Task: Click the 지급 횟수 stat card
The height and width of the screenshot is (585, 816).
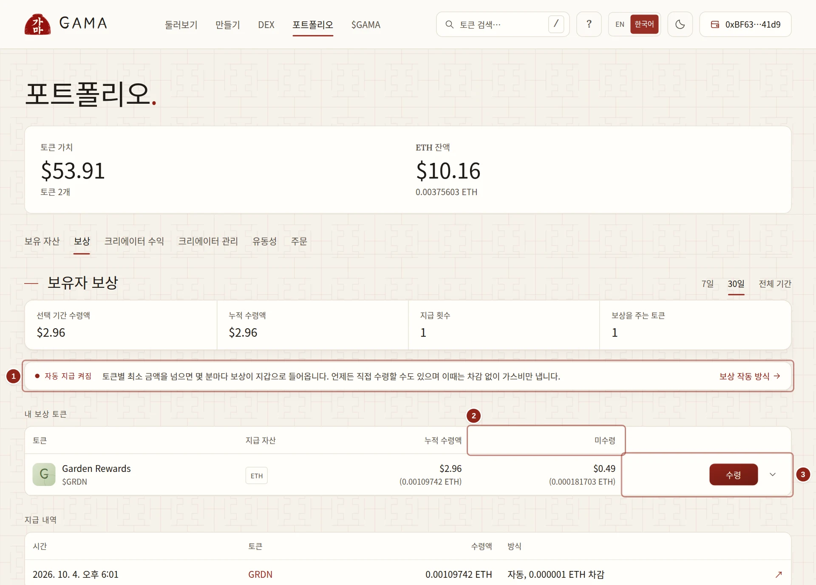Action: pyautogui.click(x=504, y=325)
